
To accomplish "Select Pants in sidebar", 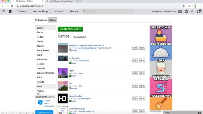I will pos(46,86).
